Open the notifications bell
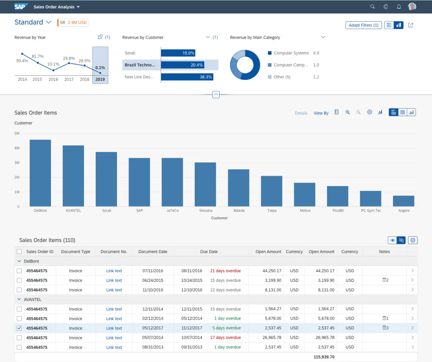This screenshot has width=432, height=362. click(399, 7)
